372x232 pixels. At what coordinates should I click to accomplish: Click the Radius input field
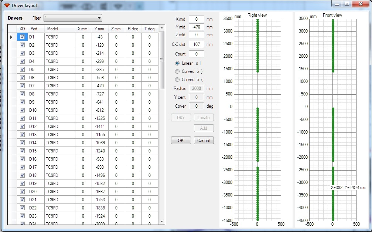(x=197, y=88)
